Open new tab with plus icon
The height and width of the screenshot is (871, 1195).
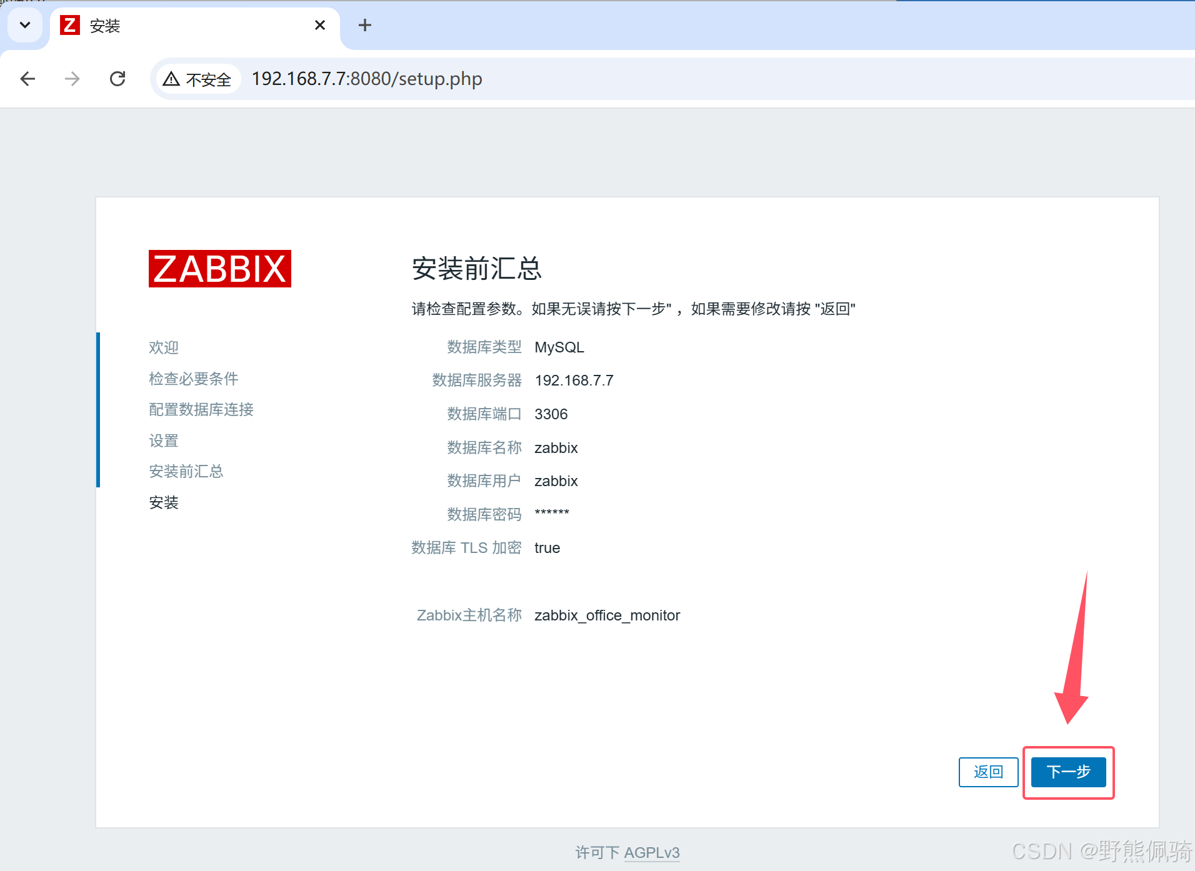[365, 25]
